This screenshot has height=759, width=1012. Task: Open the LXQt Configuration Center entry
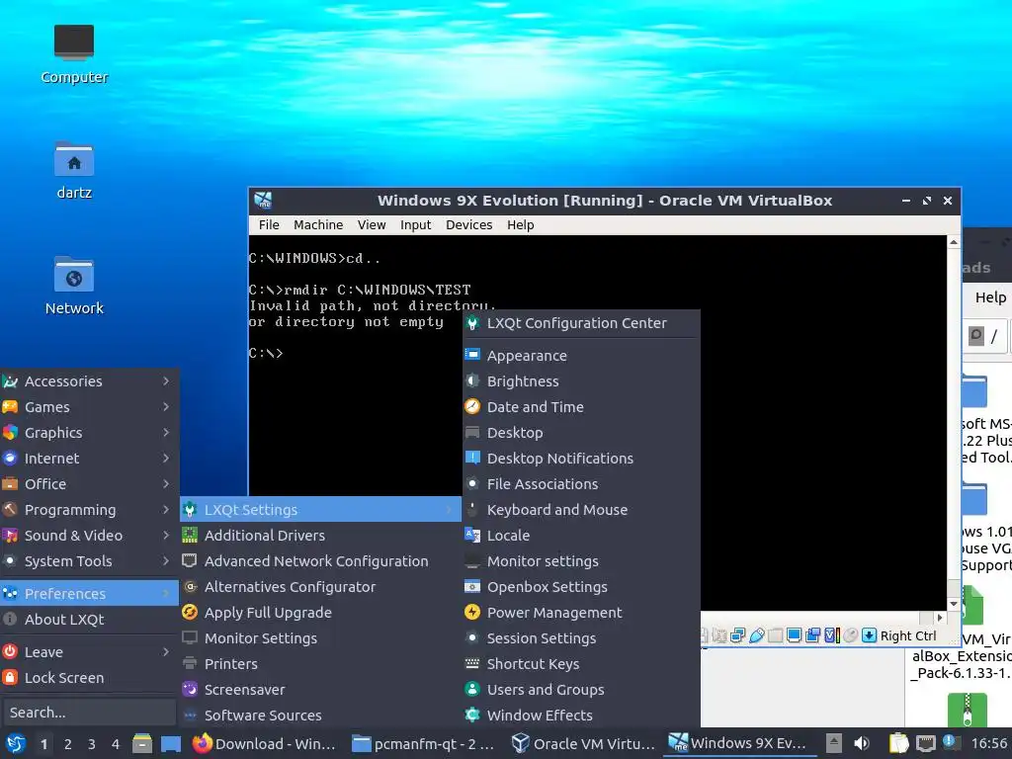pos(581,323)
